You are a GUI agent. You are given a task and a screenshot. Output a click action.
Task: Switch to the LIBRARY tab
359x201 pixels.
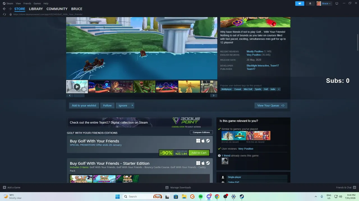[x=36, y=9]
